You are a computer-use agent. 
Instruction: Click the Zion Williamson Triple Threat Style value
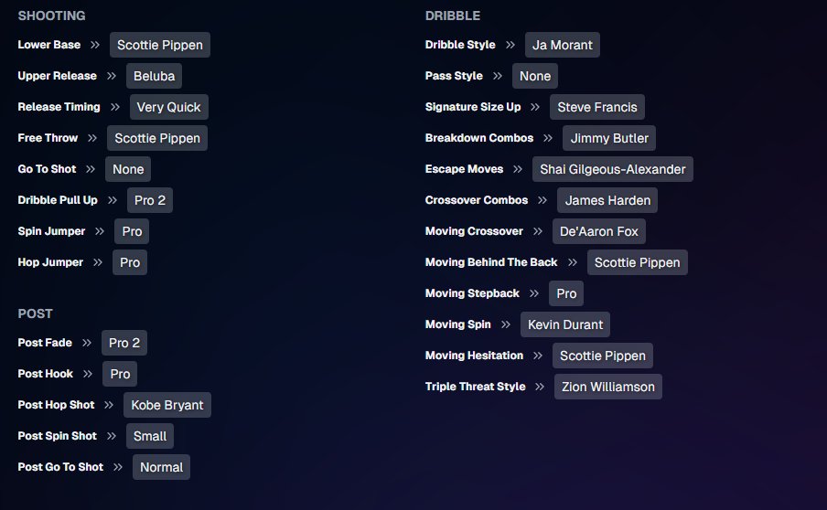tap(608, 387)
